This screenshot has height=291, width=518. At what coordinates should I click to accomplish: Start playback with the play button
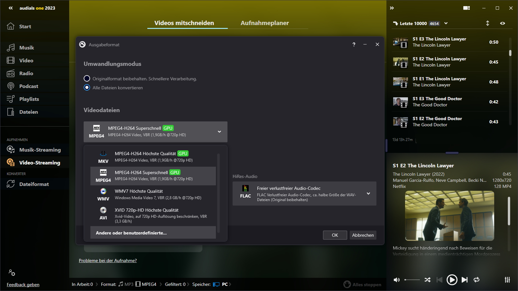point(452,280)
